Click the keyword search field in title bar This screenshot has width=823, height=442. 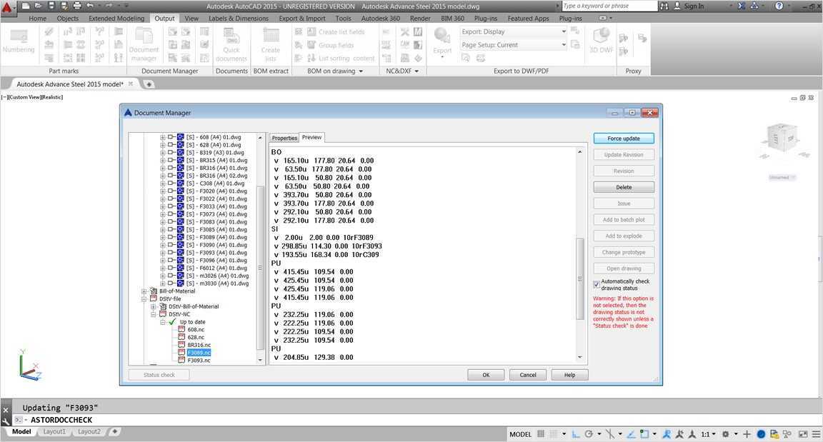click(609, 6)
